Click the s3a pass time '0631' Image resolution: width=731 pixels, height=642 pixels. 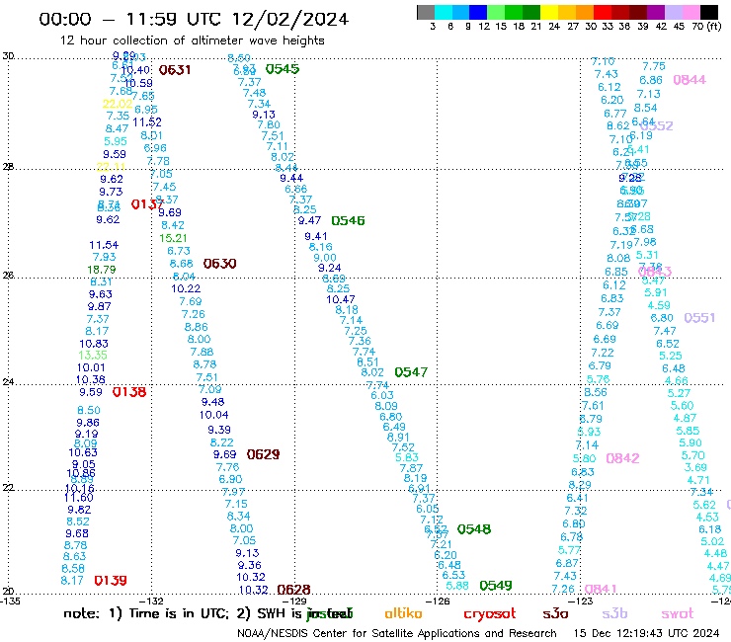175,70
